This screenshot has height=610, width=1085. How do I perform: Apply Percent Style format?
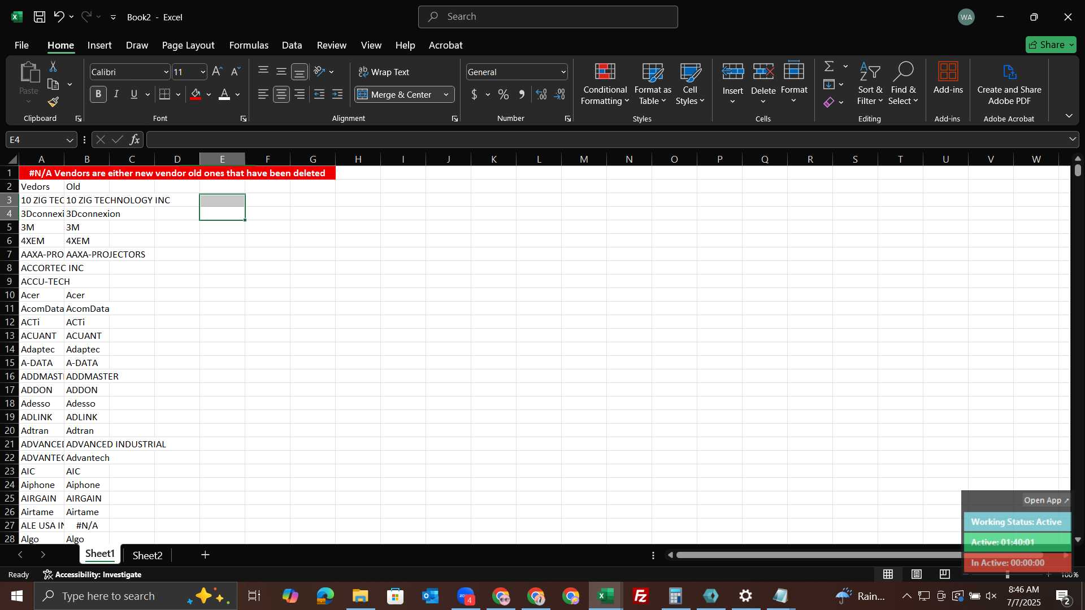pos(503,94)
